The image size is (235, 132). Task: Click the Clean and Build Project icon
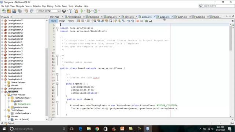click(76, 11)
